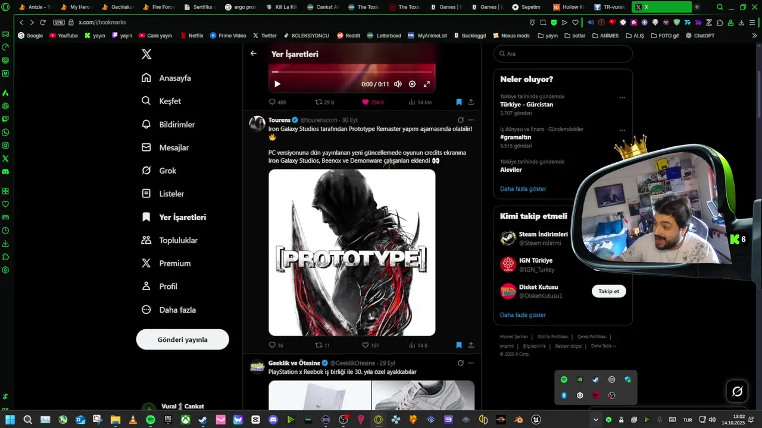Go back with the Yer İşaretleri arrow
This screenshot has width=762, height=428.
point(254,53)
